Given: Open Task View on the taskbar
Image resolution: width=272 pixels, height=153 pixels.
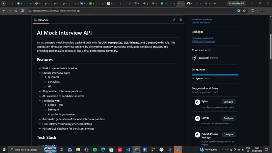Looking at the screenshot, I should pyautogui.click(x=61, y=150).
